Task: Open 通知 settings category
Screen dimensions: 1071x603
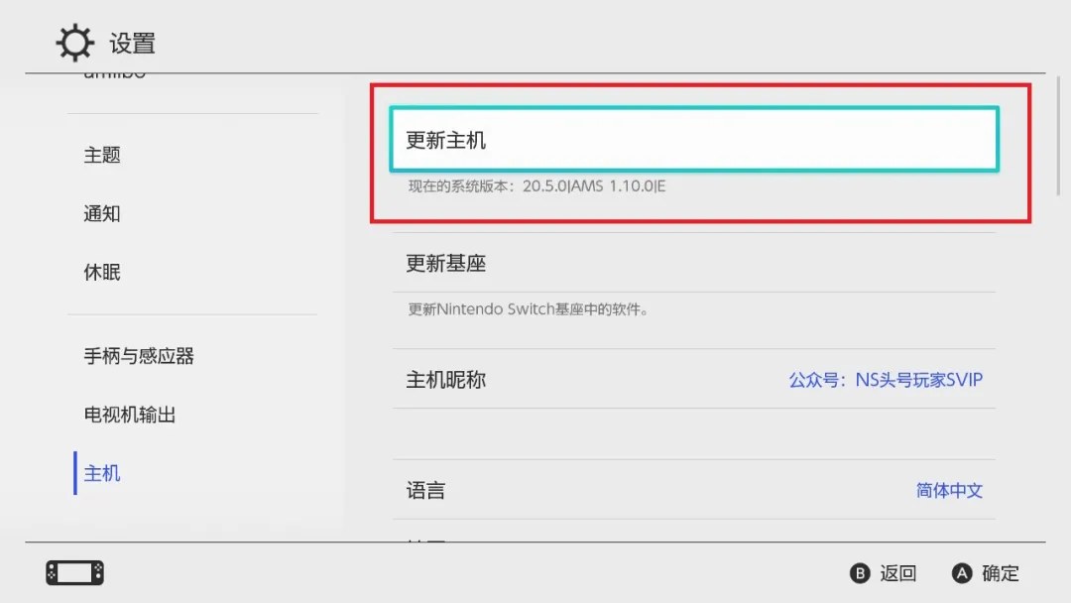Action: (x=102, y=214)
